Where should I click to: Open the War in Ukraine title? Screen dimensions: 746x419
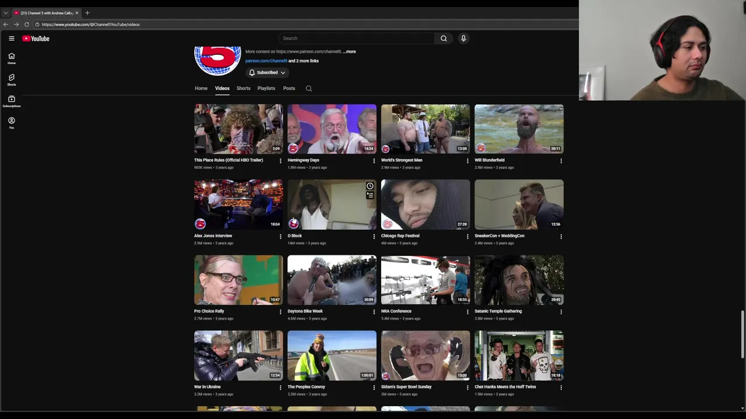207,387
